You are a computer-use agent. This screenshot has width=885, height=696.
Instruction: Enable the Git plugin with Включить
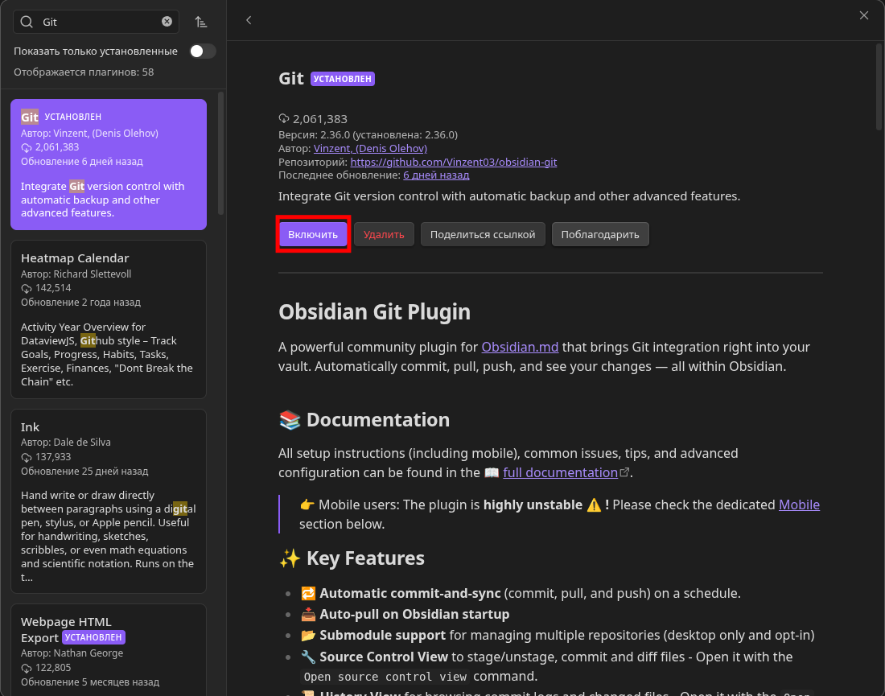(313, 234)
